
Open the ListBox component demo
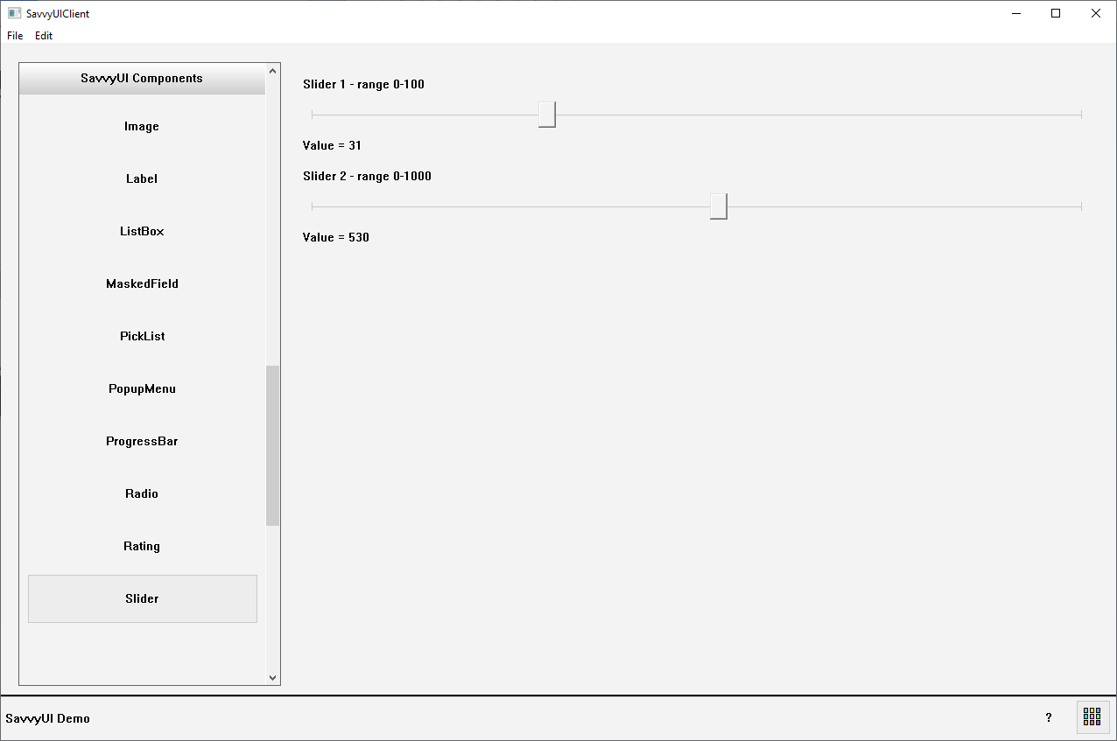[142, 232]
